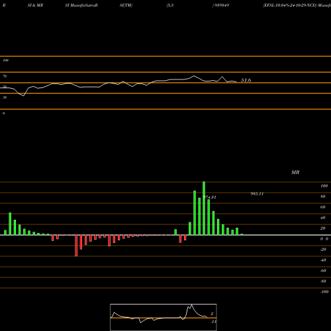The height and width of the screenshot is (331, 331).
Task: Click the "SI MunafaSutraR" header text
Action: 81,5
